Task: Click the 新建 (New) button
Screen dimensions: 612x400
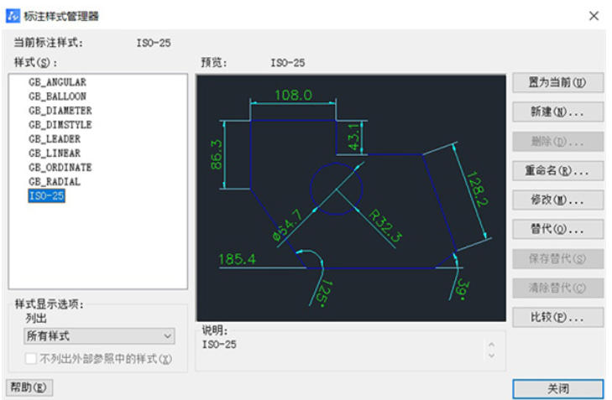Action: 557,112
